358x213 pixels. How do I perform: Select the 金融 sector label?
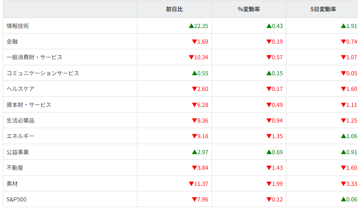12,42
